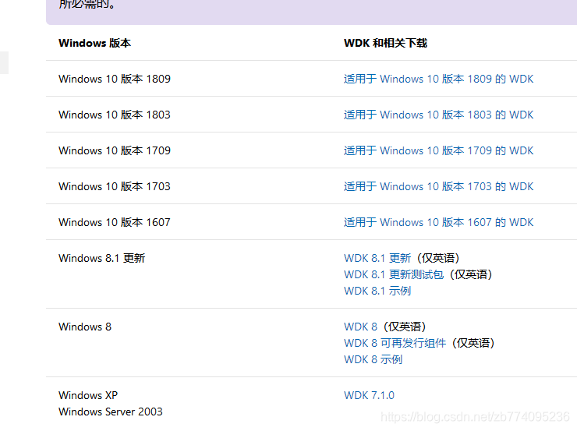Click the Windows 8 row label
The image size is (577, 431).
[x=85, y=327]
